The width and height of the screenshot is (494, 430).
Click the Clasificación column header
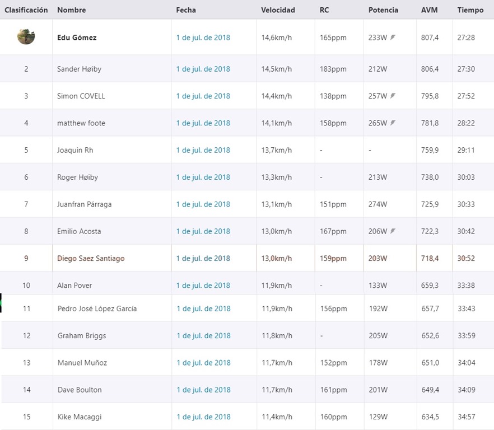[x=26, y=10]
